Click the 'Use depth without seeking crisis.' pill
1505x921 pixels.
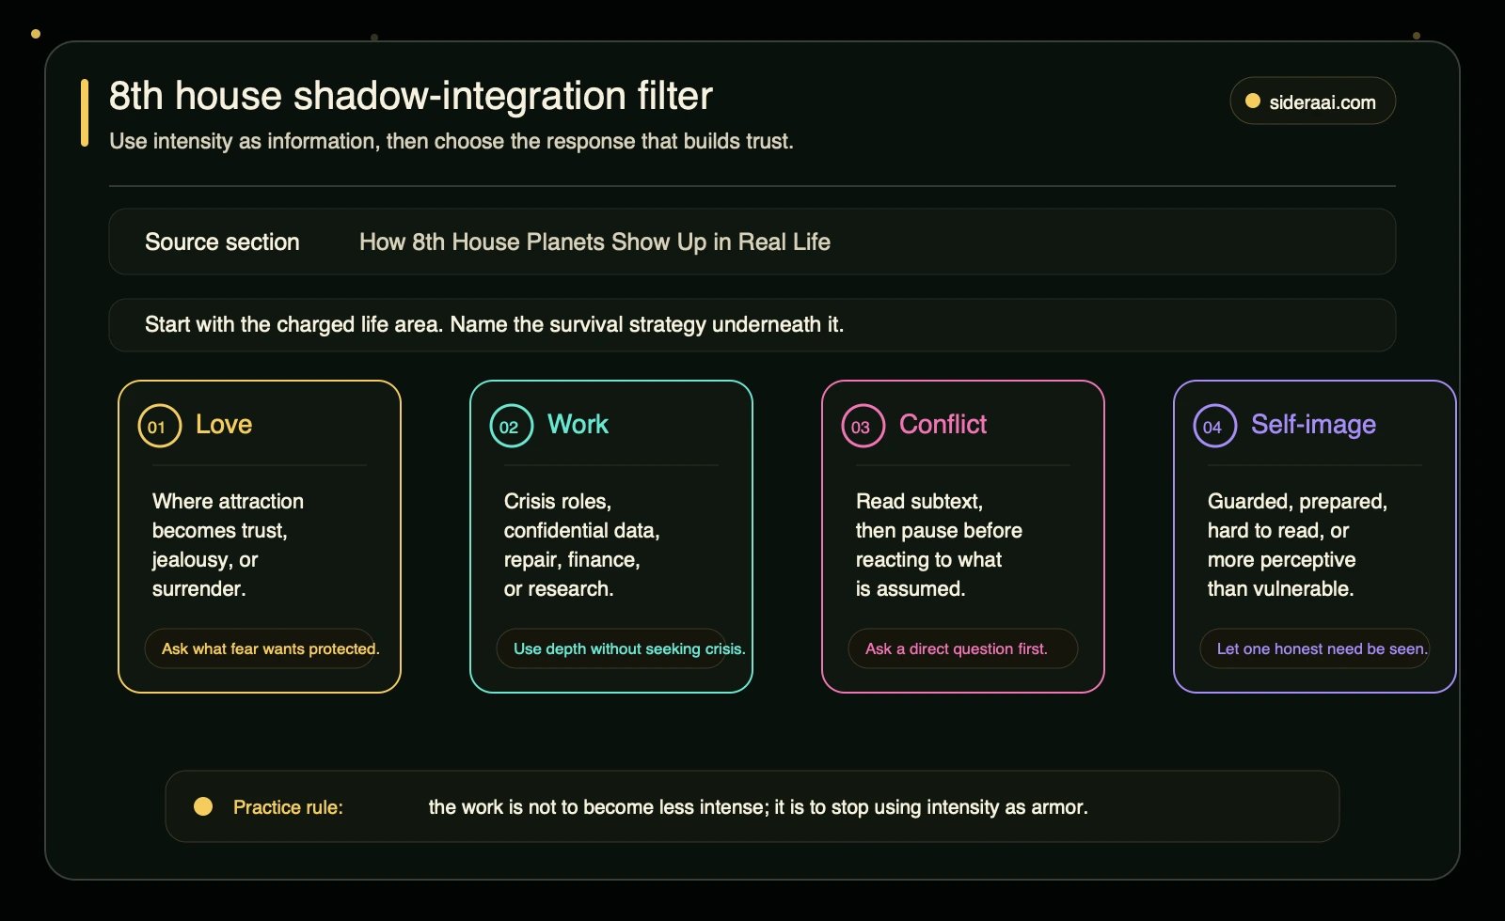pyautogui.click(x=611, y=648)
